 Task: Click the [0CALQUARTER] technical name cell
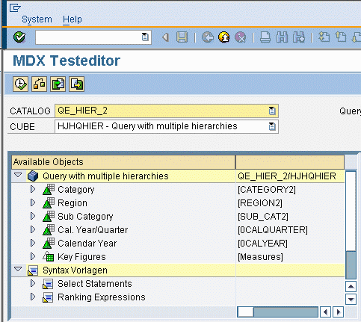[x=273, y=230]
